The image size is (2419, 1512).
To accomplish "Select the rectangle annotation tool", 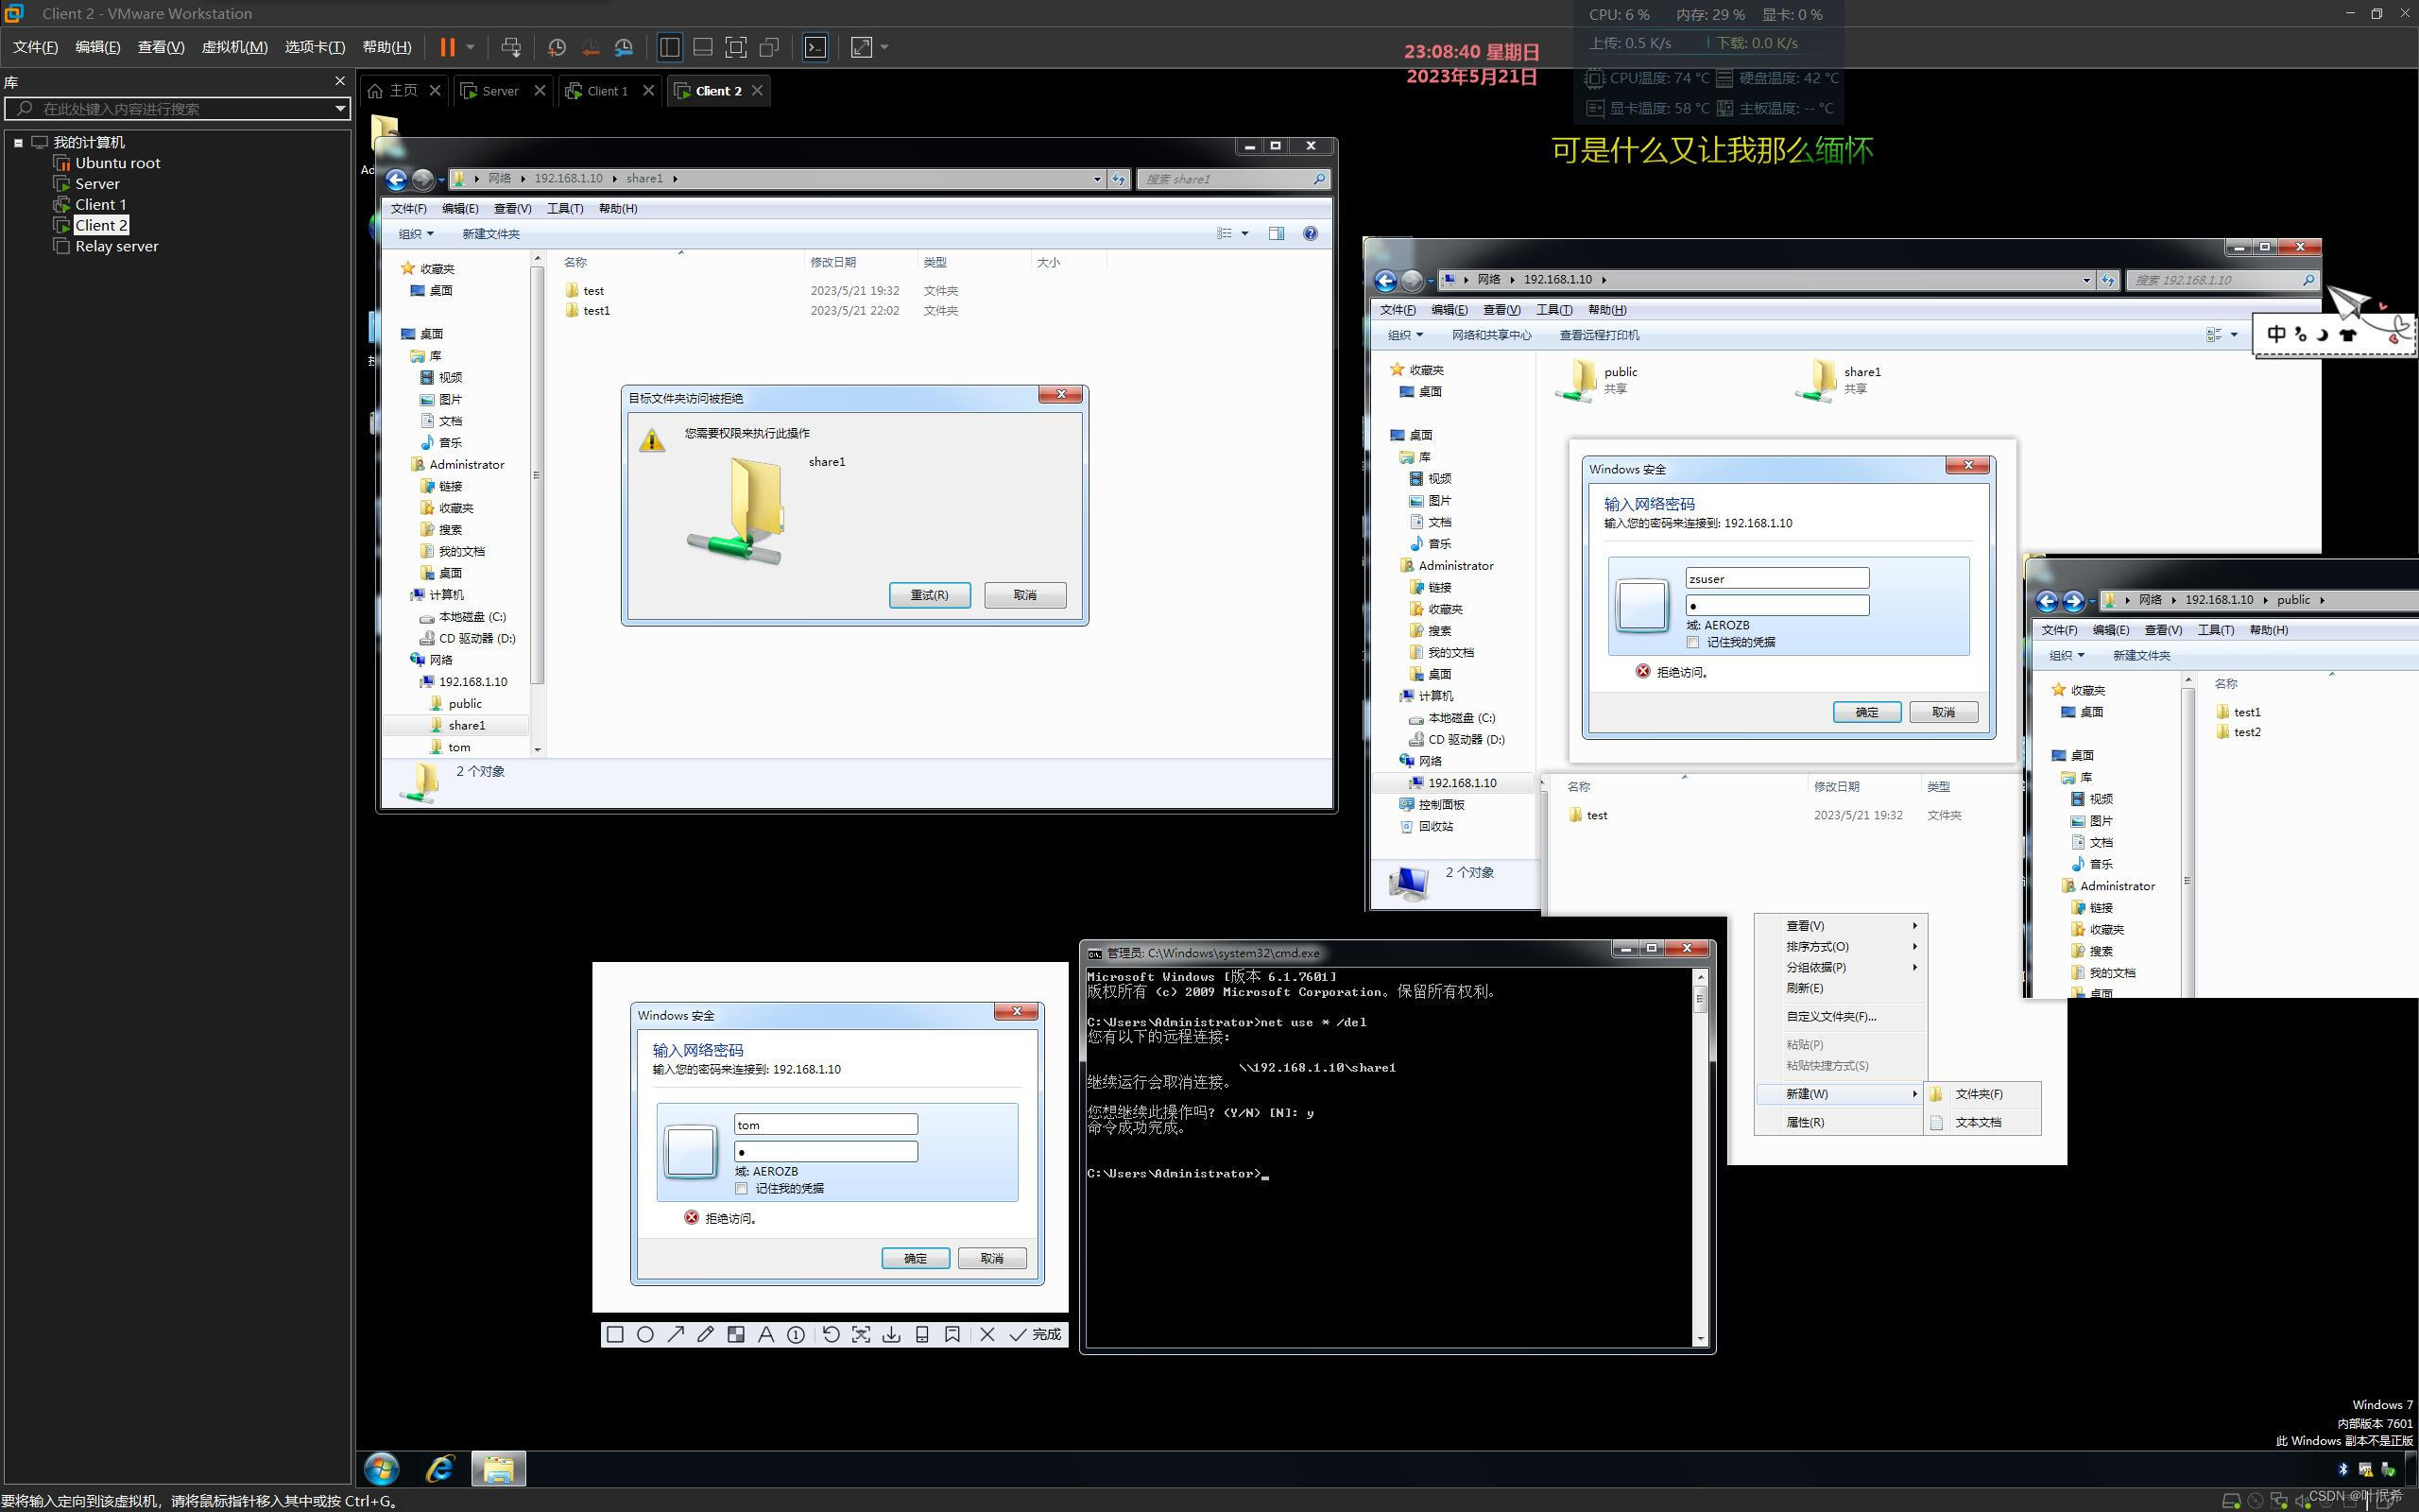I will pos(615,1334).
